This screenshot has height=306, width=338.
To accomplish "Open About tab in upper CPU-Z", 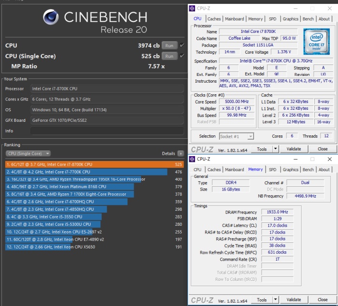I will 324,19.
